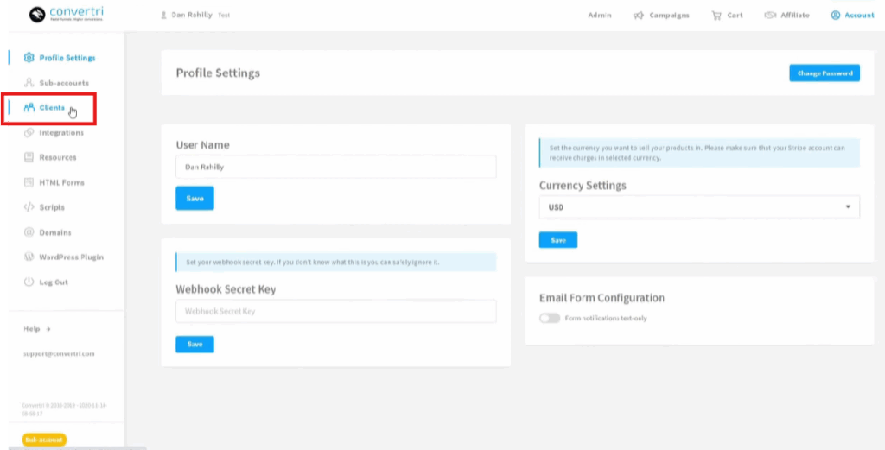Viewport: 885px width, 450px height.
Task: Click the Scripts code icon
Action: pos(29,208)
